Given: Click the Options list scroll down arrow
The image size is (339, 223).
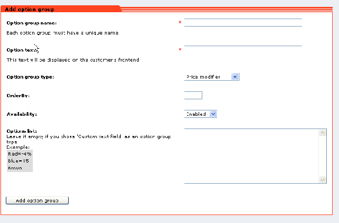Looking at the screenshot, I should tap(323, 179).
